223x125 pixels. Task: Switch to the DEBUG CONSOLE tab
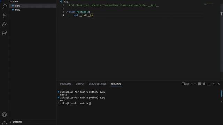tap(98, 84)
